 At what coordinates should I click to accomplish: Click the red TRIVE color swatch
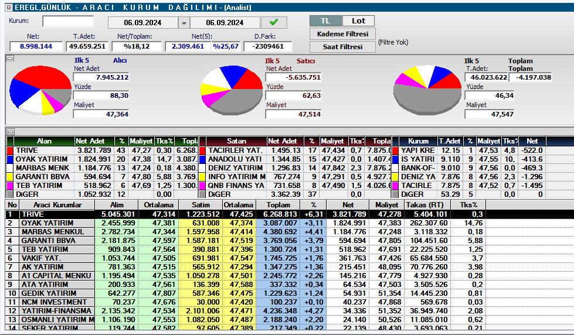click(10, 151)
